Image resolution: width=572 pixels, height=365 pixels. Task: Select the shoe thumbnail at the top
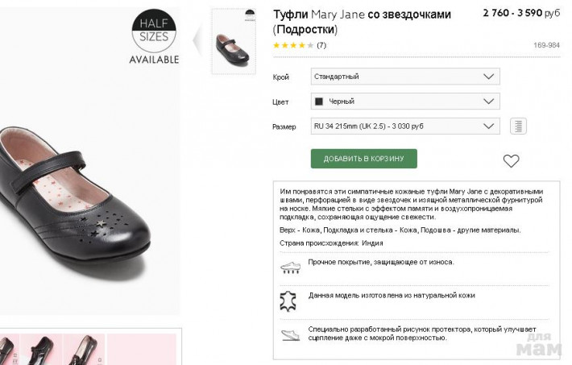233,42
